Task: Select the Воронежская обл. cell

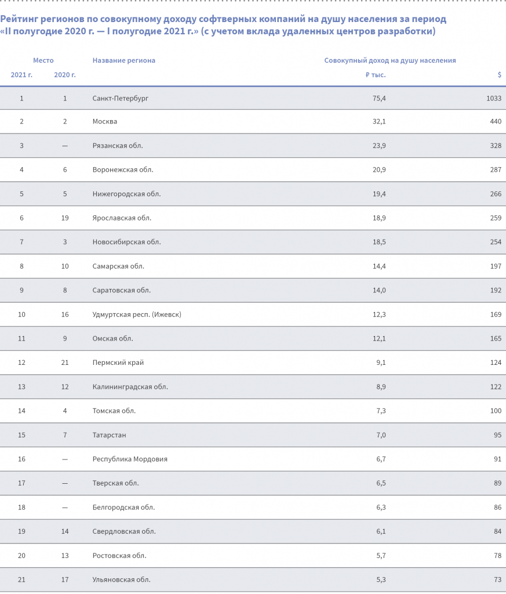Action: coord(123,170)
